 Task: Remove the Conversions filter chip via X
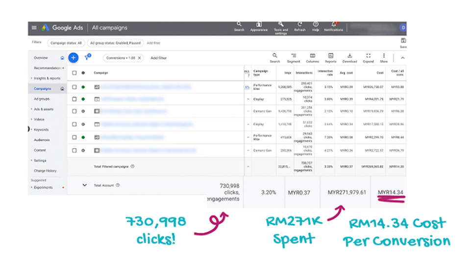coord(139,58)
